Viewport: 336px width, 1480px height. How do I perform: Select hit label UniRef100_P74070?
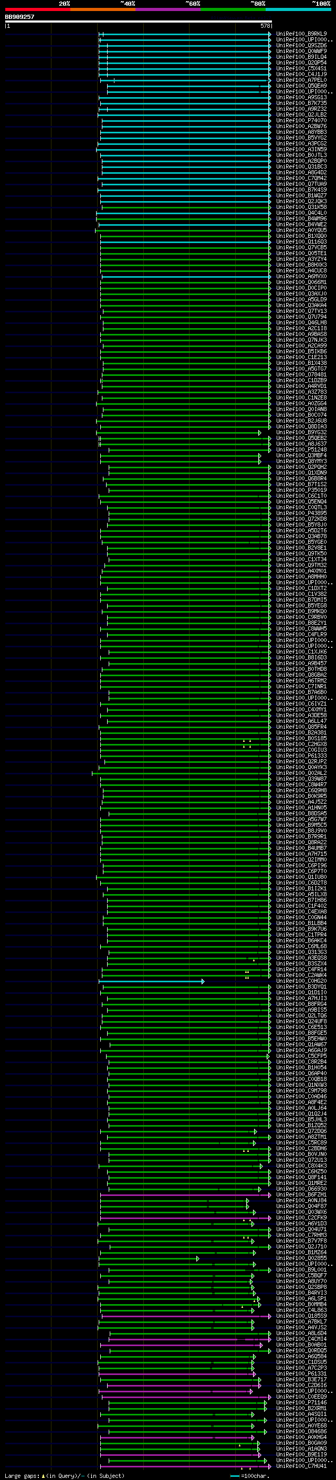tap(301, 121)
